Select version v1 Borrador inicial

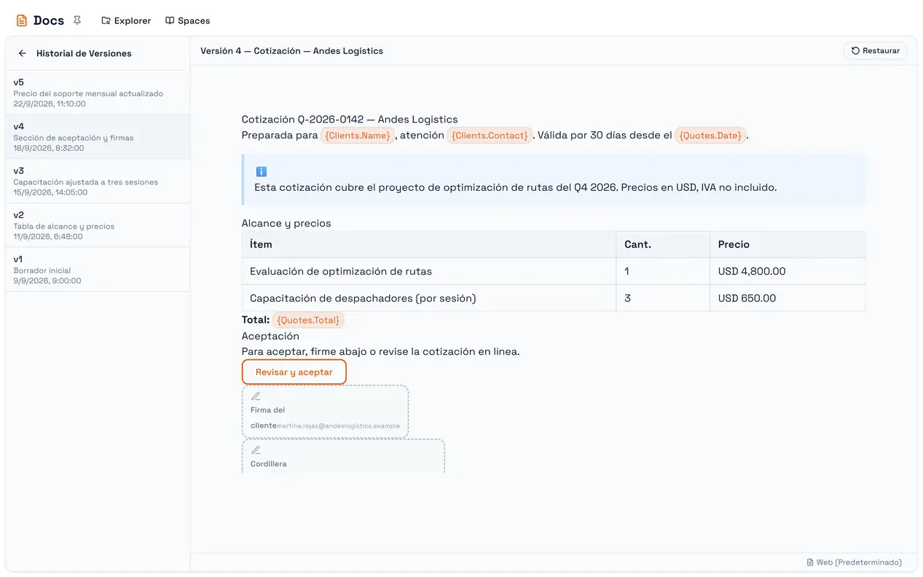click(x=98, y=270)
